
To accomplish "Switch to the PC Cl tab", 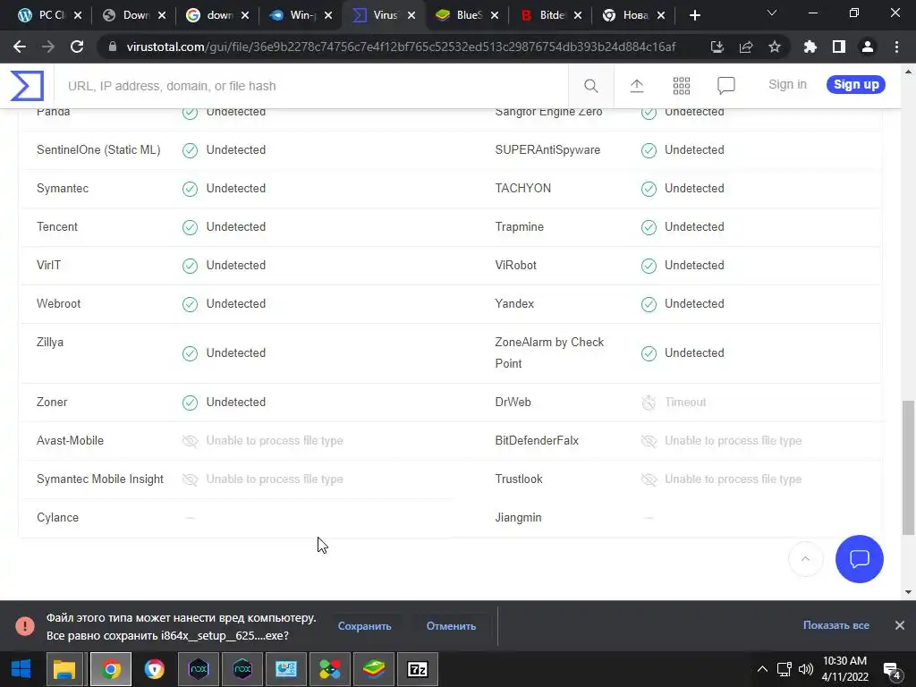I will coord(49,15).
